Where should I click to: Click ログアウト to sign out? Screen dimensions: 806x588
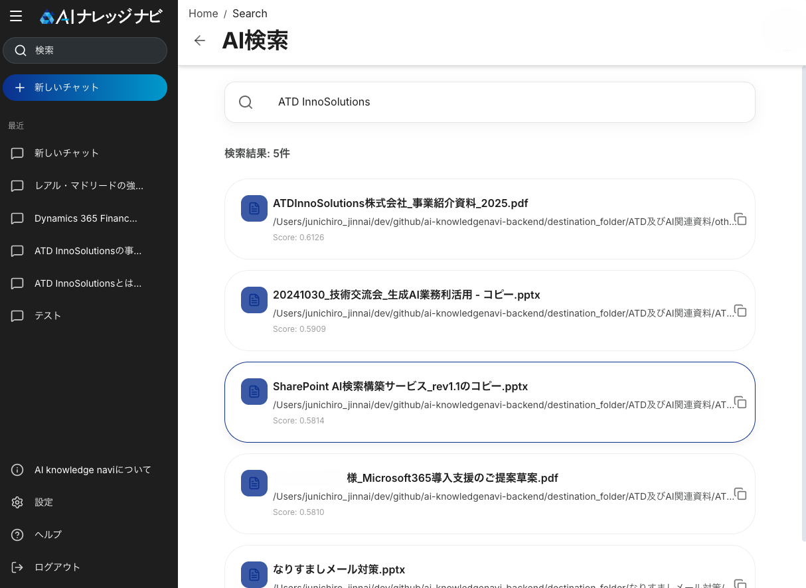pos(57,567)
